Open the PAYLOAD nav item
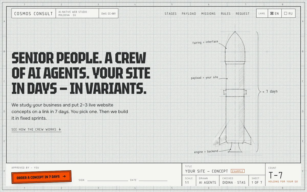Screen dimensions: 307x192 tap(189, 14)
